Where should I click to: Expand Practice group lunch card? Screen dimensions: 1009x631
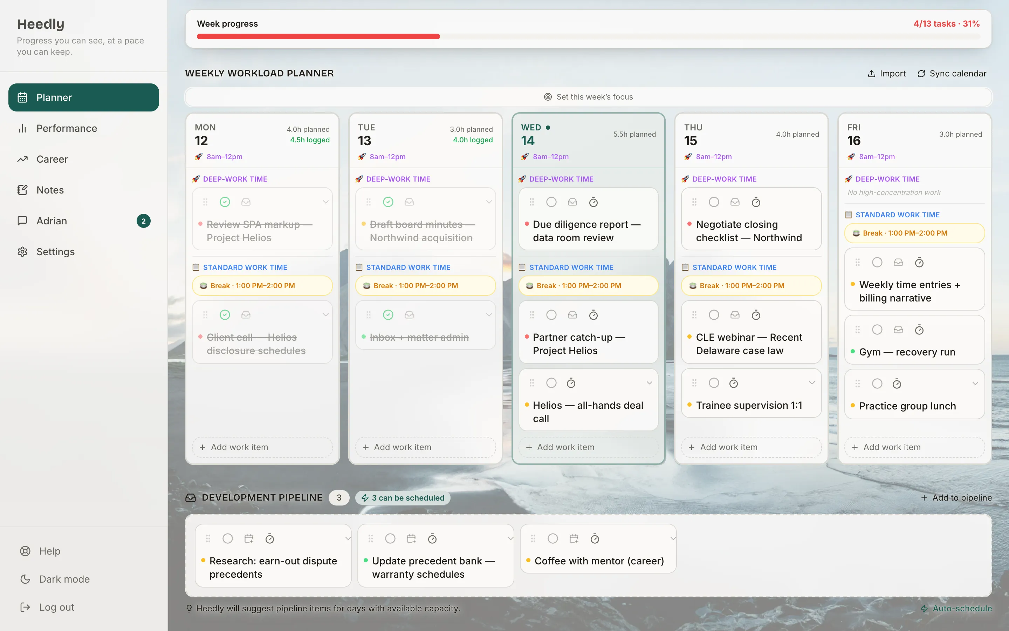(975, 384)
